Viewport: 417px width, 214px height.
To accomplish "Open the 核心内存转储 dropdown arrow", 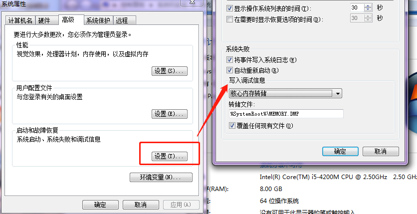I will 338,93.
